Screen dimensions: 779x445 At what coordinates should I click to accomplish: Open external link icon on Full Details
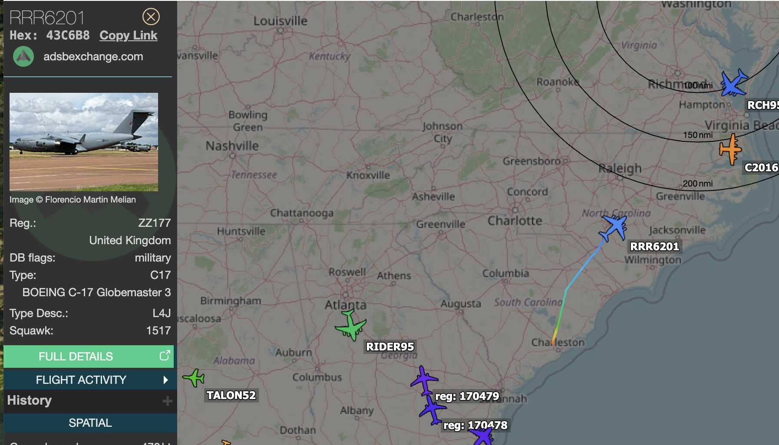165,356
